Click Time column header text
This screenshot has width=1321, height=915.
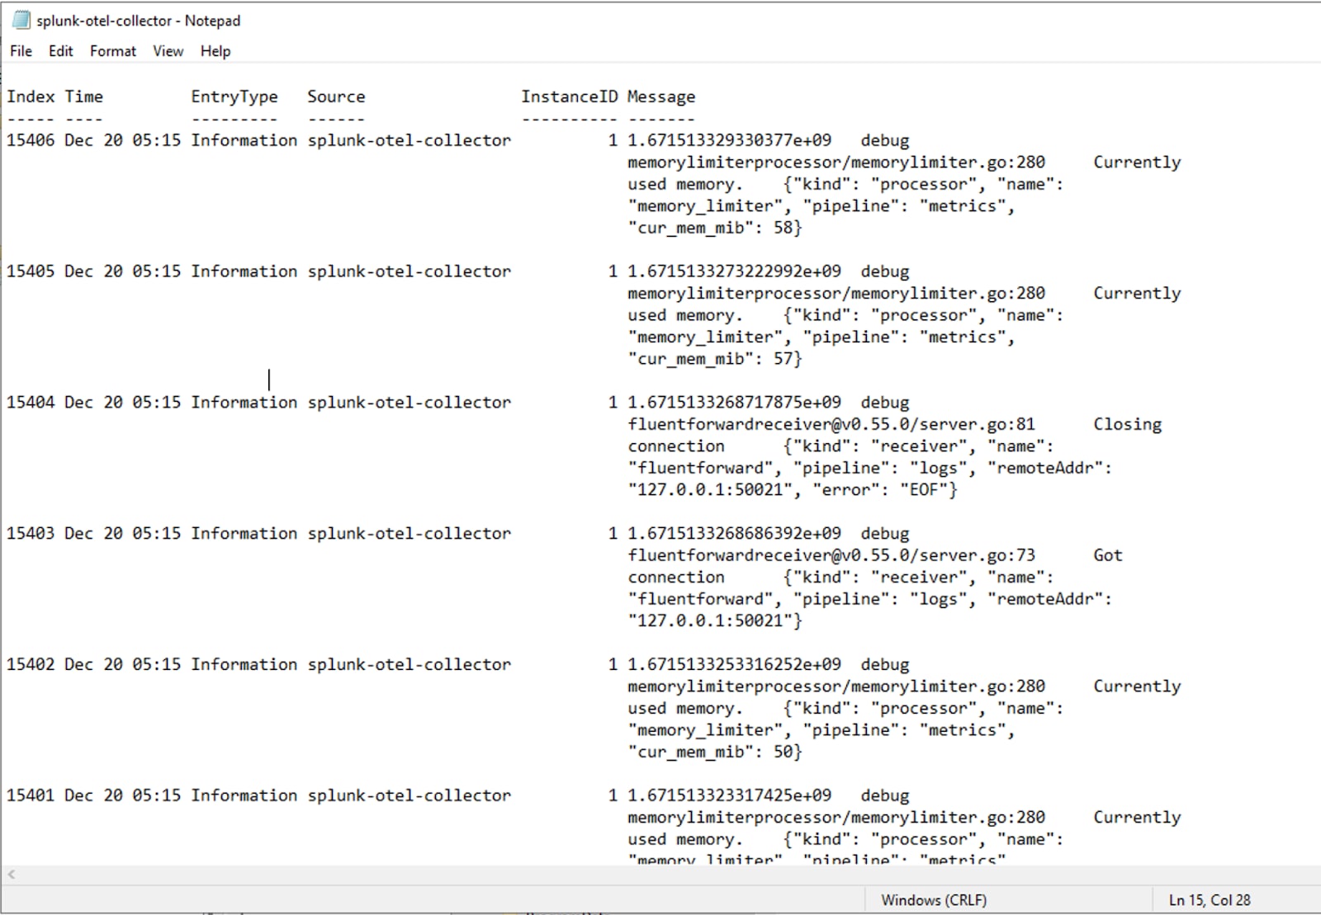pyautogui.click(x=84, y=97)
